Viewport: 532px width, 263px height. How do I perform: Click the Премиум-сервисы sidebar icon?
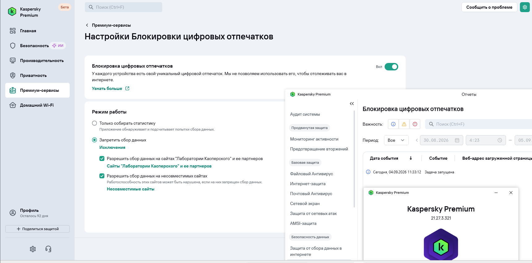pyautogui.click(x=13, y=90)
